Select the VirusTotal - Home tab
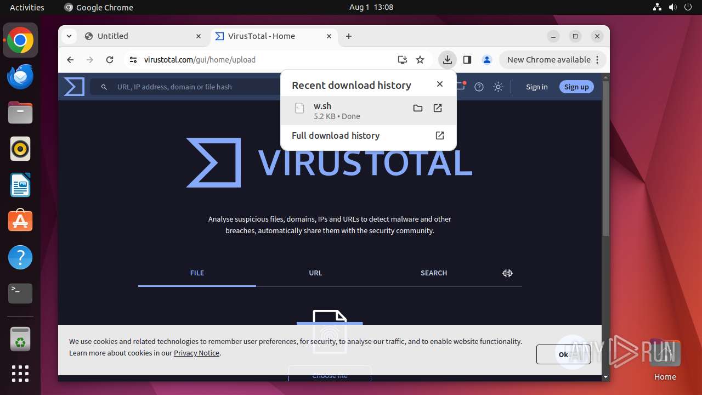Viewport: 702px width, 395px height. (274, 36)
